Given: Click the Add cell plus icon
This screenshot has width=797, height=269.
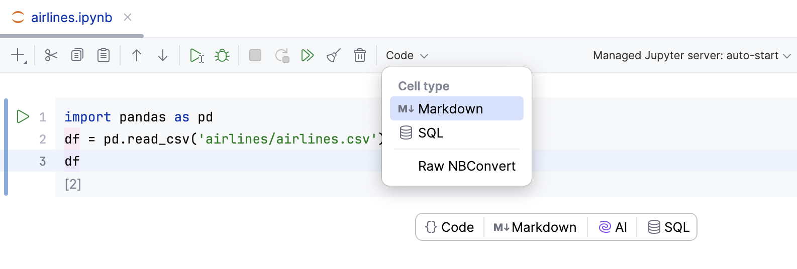Looking at the screenshot, I should pos(19,55).
